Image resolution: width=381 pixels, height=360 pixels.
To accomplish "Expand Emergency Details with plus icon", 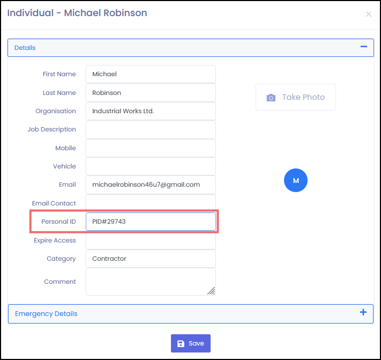I will click(363, 313).
